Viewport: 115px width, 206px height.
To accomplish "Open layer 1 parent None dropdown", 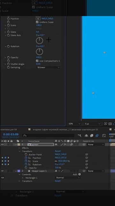I will [x=96, y=145].
